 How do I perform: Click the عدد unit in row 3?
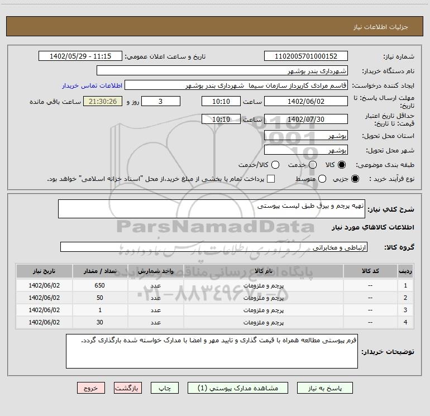pos(155,310)
